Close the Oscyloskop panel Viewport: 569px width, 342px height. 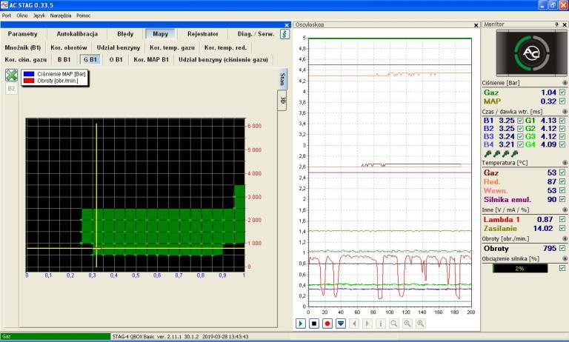(476, 25)
